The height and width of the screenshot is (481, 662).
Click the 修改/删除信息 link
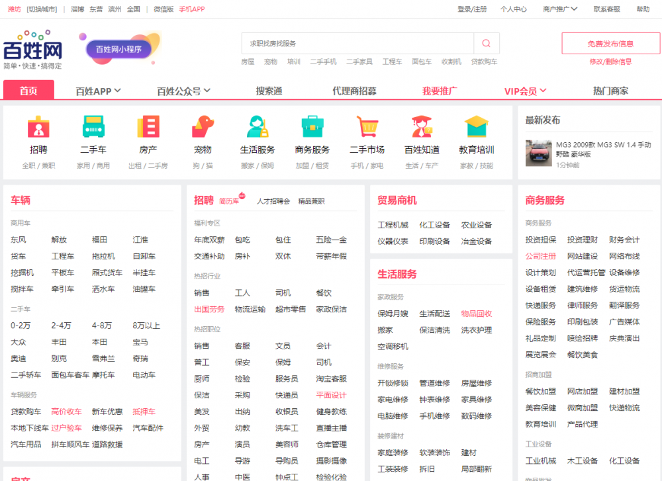610,62
